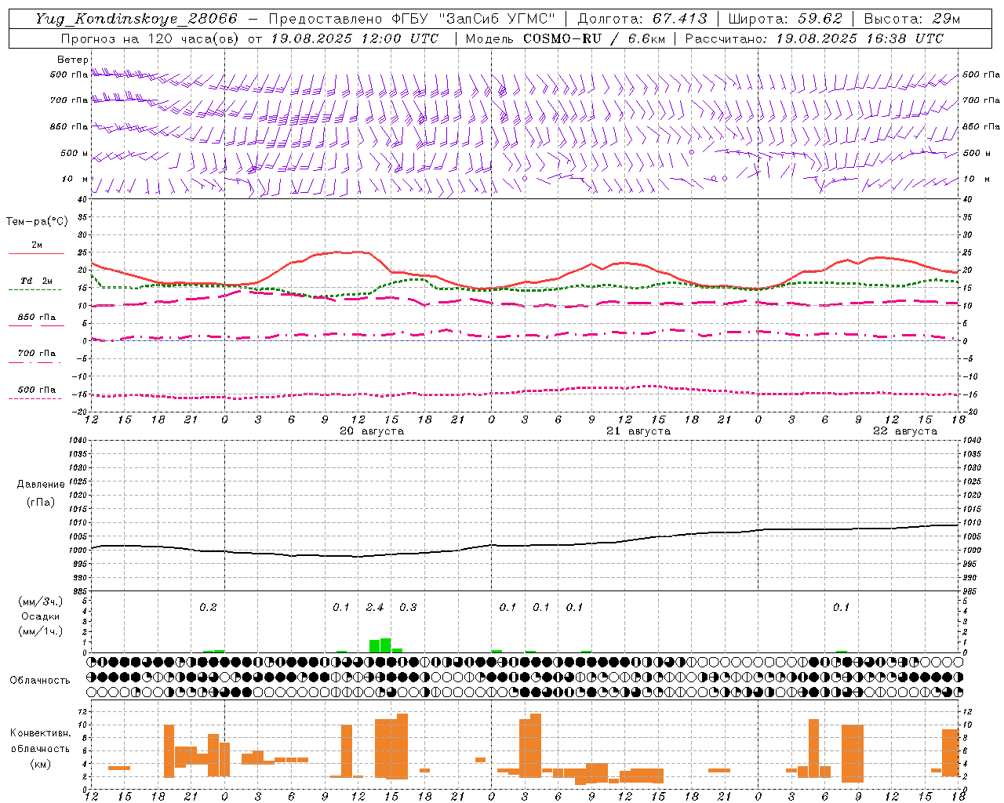Click the tallest green precipitation bar below 2.4
Image resolution: width=1004 pixels, height=803 pixels.
[385, 645]
